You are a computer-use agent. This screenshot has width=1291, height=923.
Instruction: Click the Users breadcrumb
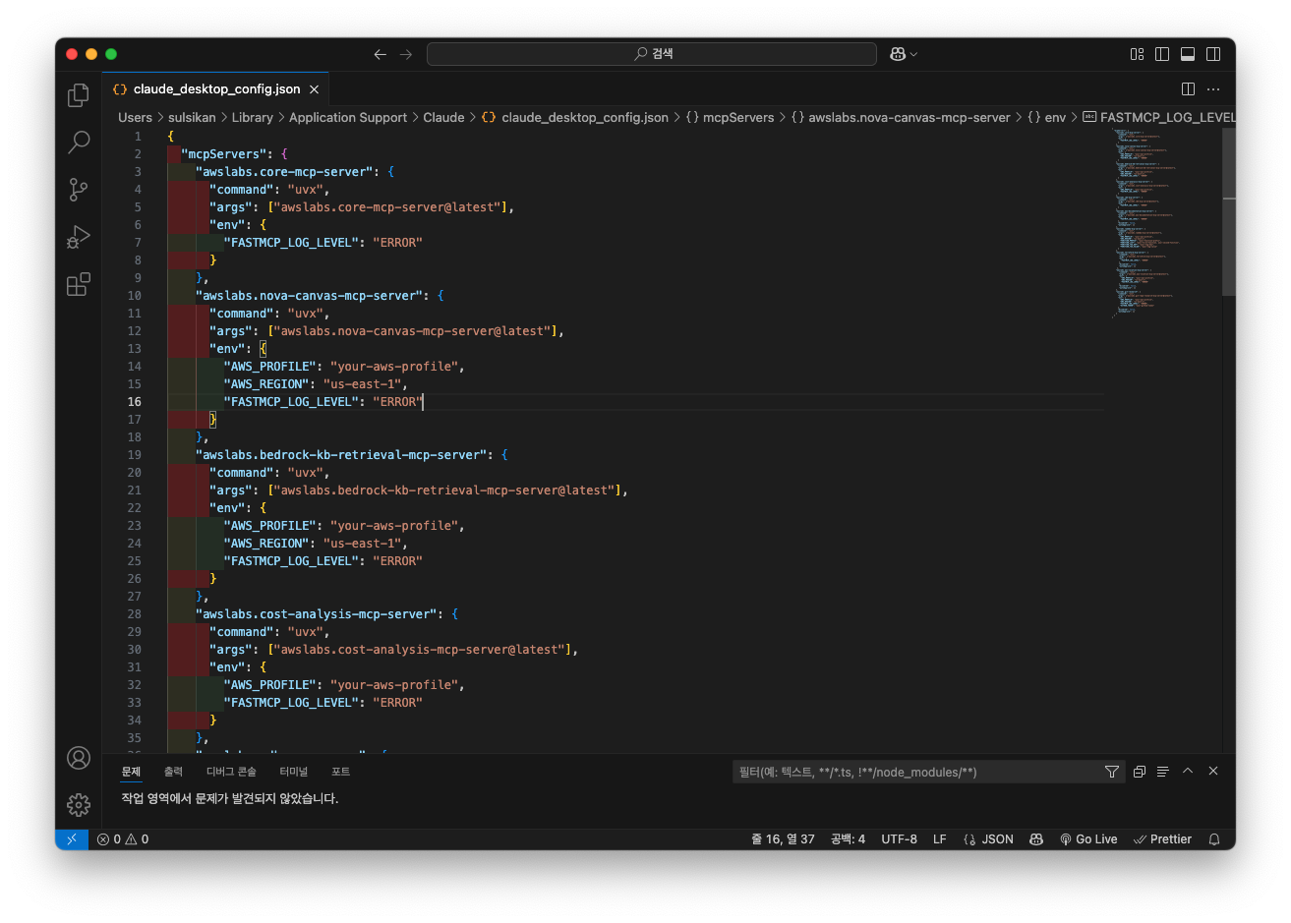(135, 117)
